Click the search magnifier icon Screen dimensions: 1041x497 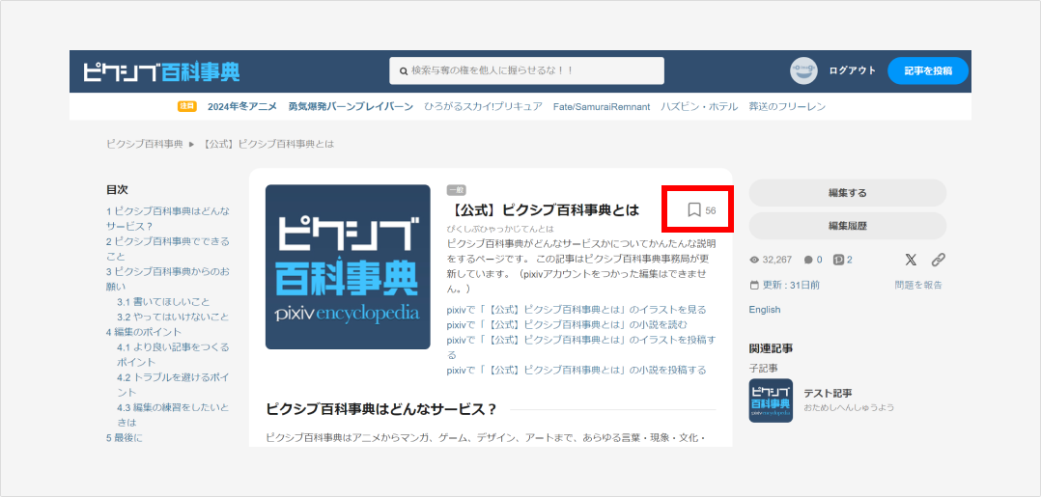pyautogui.click(x=403, y=71)
